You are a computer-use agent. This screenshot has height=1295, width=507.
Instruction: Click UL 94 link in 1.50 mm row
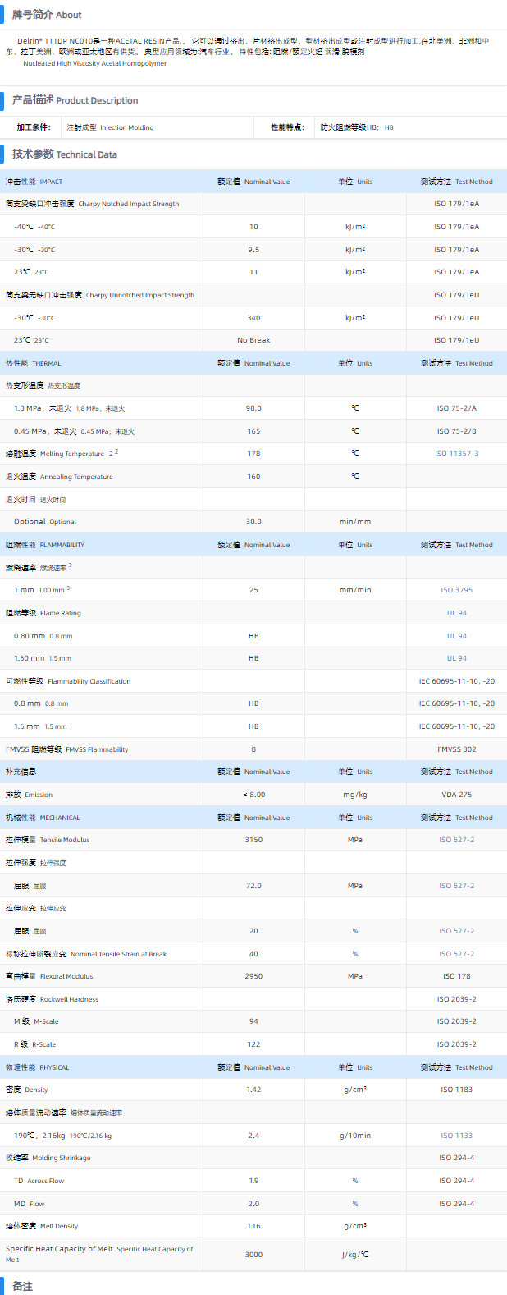456,658
